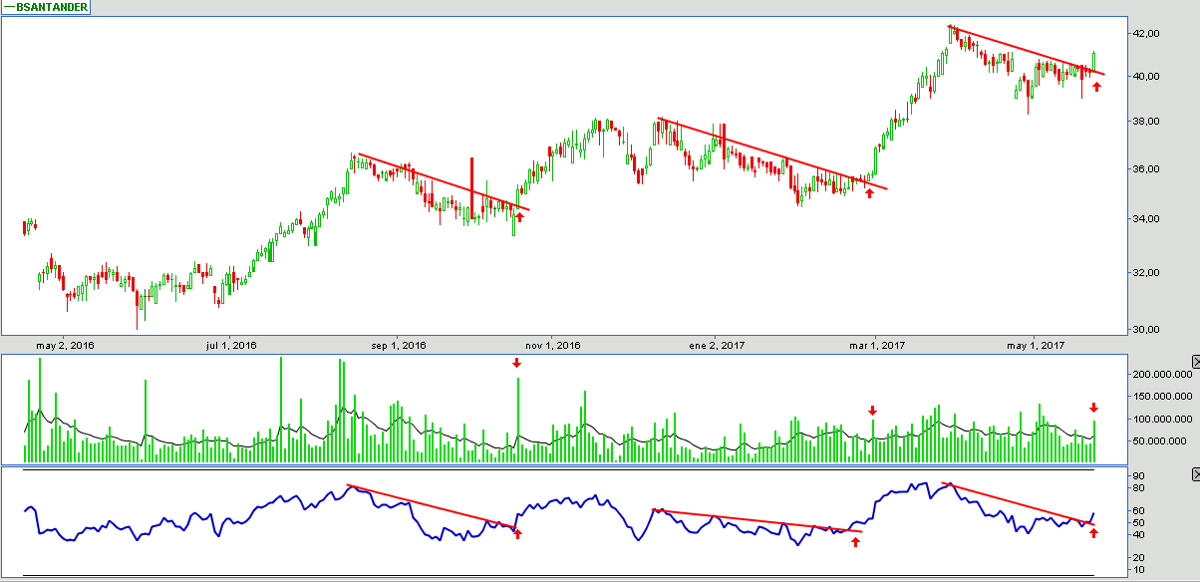This screenshot has height=582, width=1200.
Task: Click the sep 1, 2016 date label
Action: (x=399, y=346)
